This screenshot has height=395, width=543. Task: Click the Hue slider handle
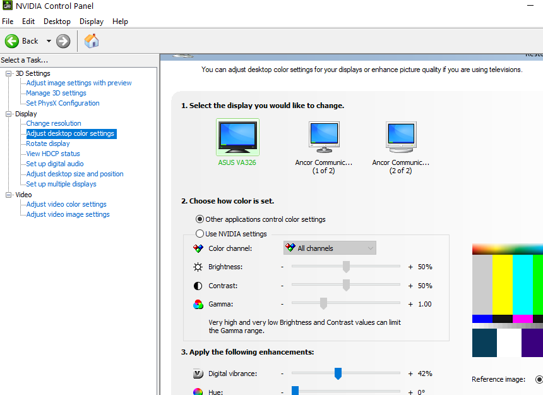click(x=295, y=391)
